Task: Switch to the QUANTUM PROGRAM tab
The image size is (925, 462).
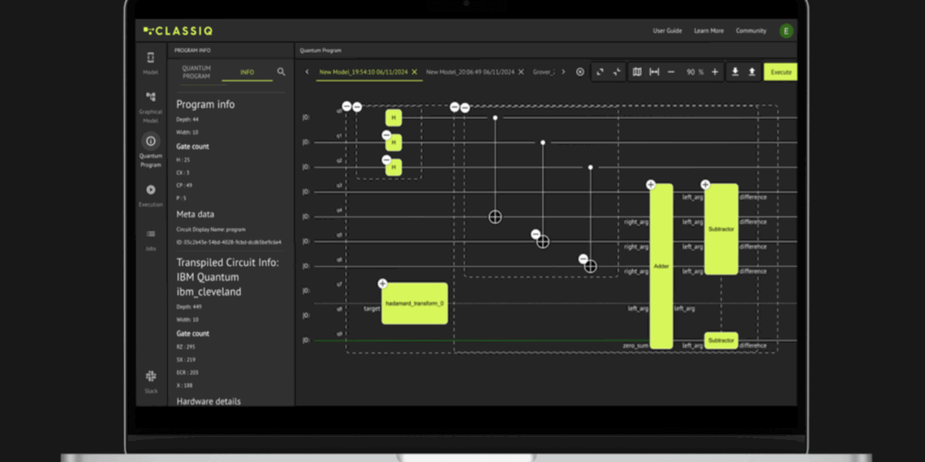Action: (196, 72)
